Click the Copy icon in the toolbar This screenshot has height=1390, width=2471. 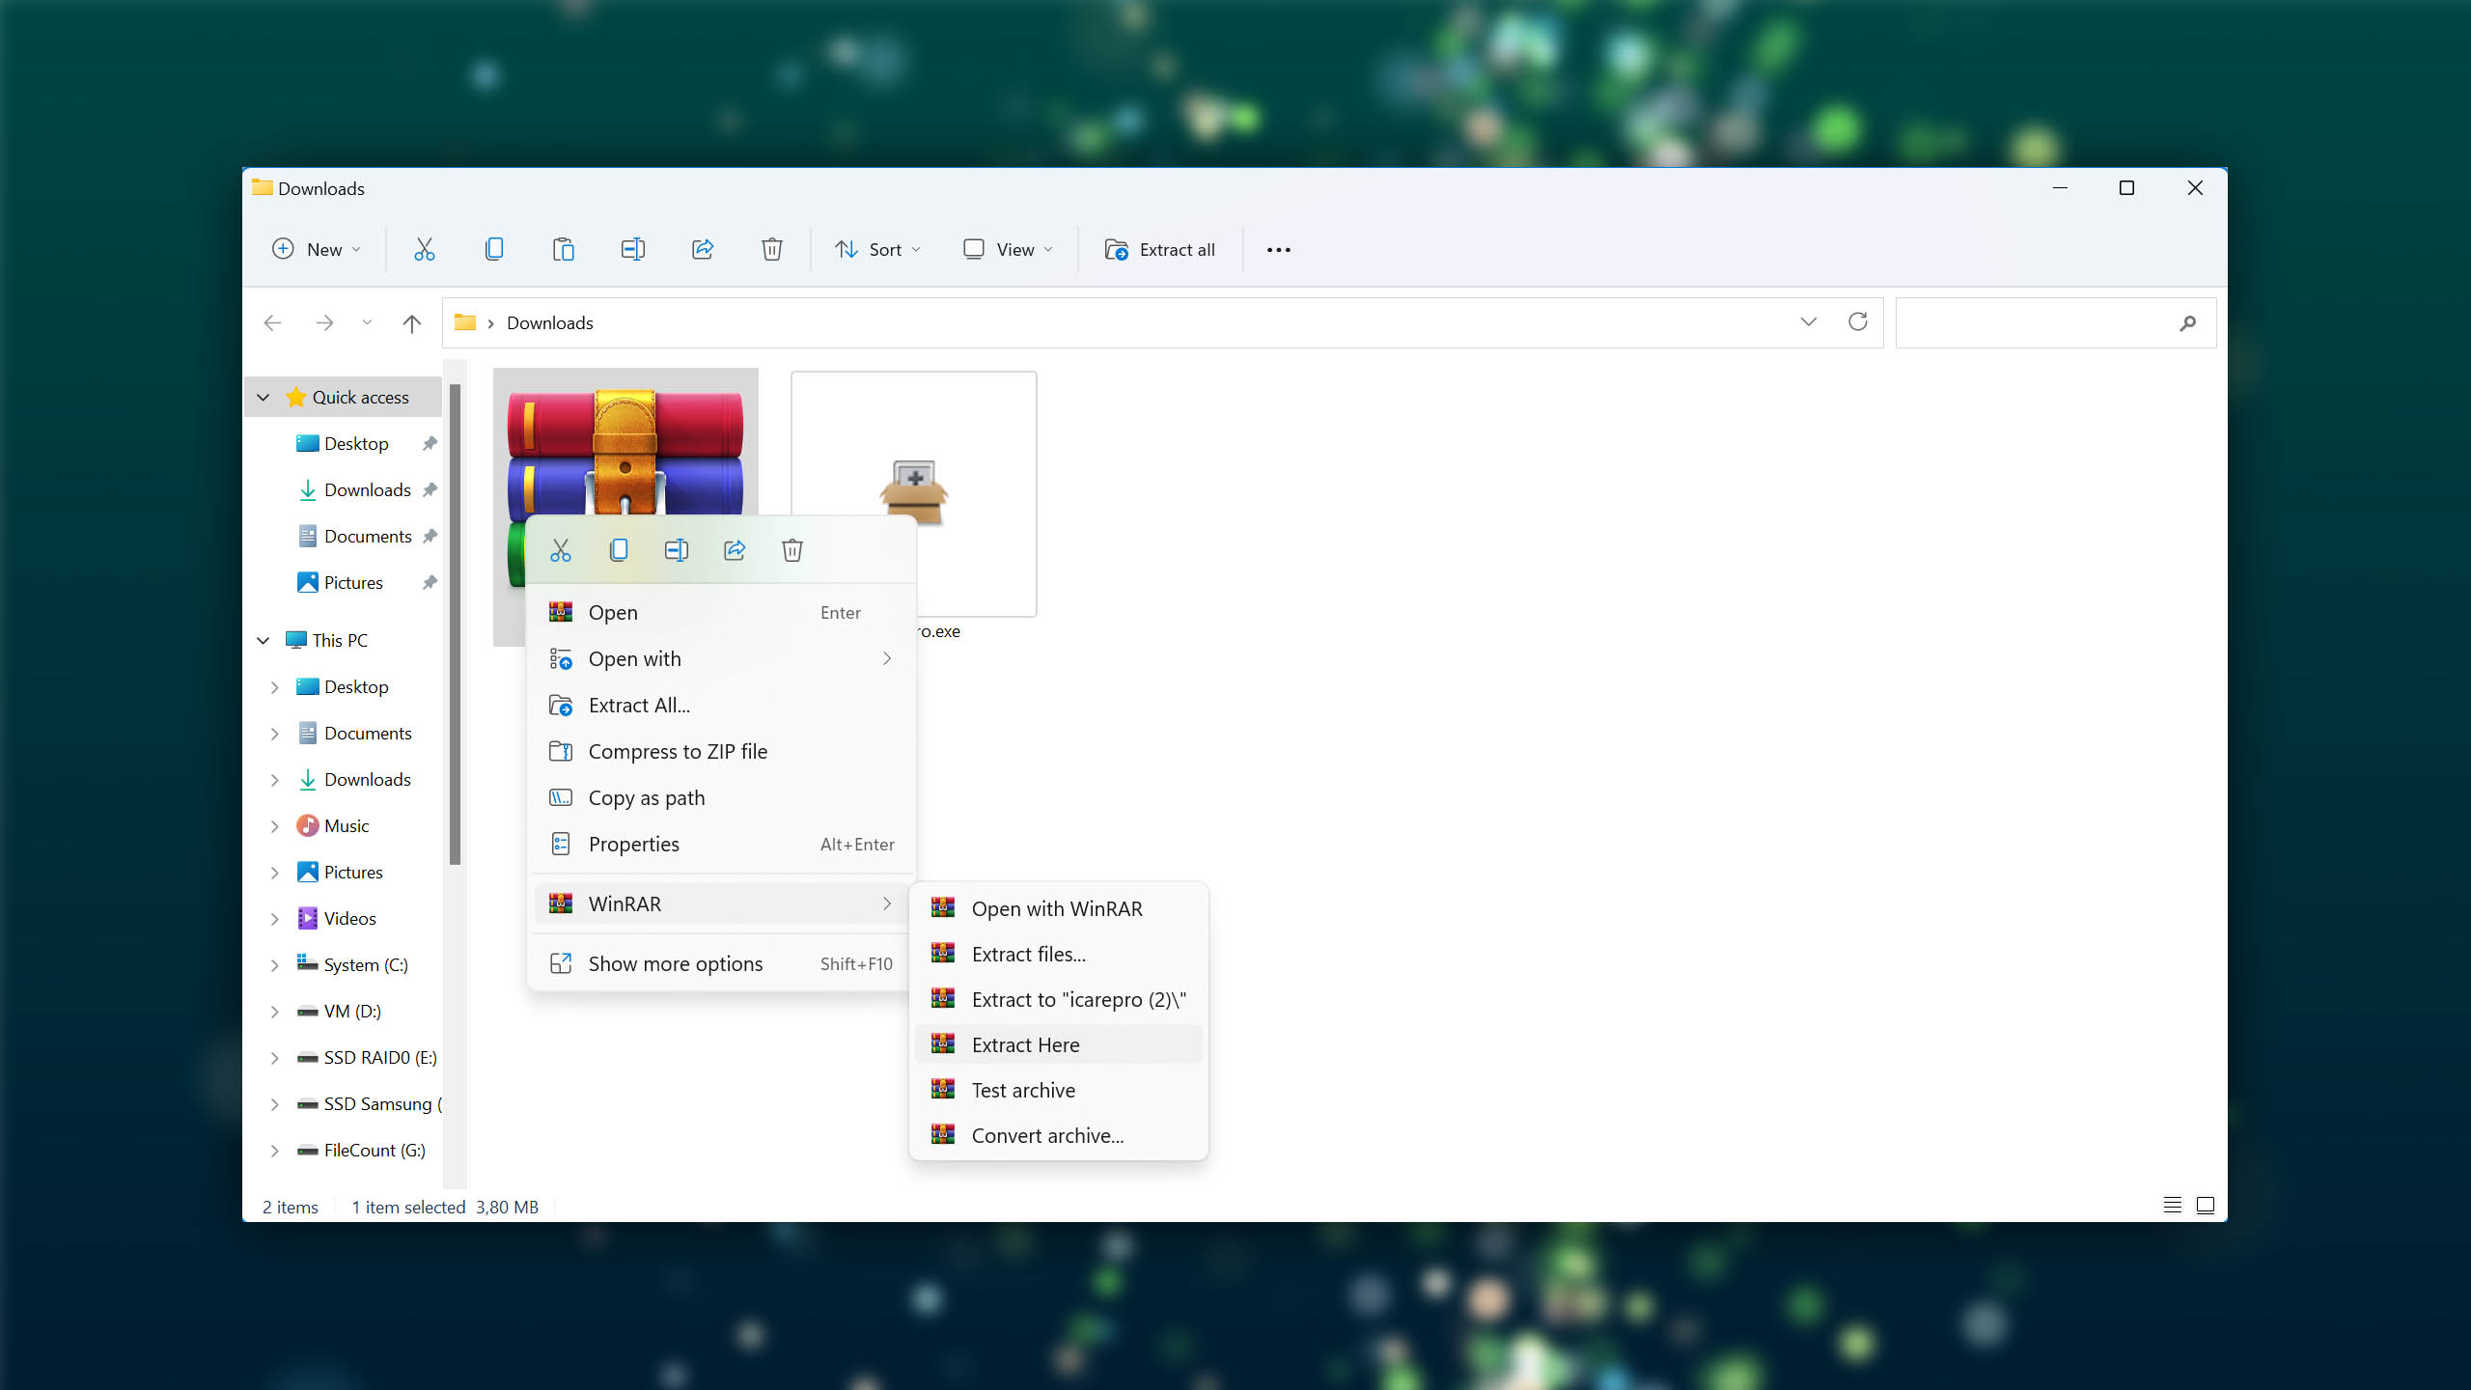coord(493,249)
